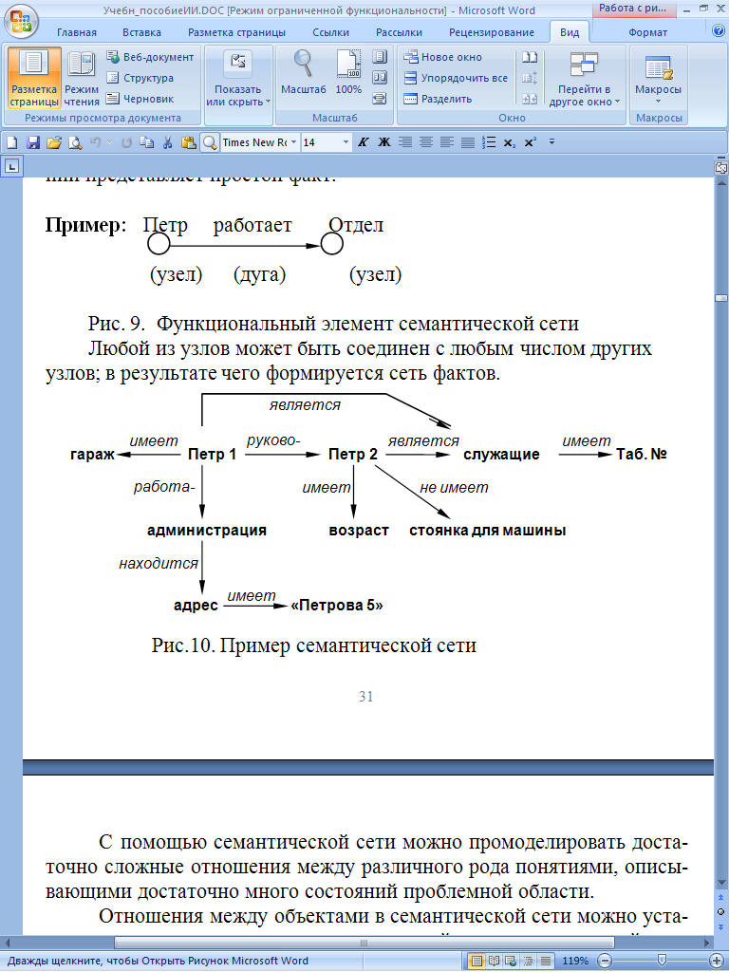729x972 pixels.
Task: Click the Paste clipboard icon
Action: point(189,142)
